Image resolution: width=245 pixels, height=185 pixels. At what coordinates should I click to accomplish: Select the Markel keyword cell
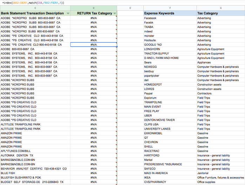170,160
